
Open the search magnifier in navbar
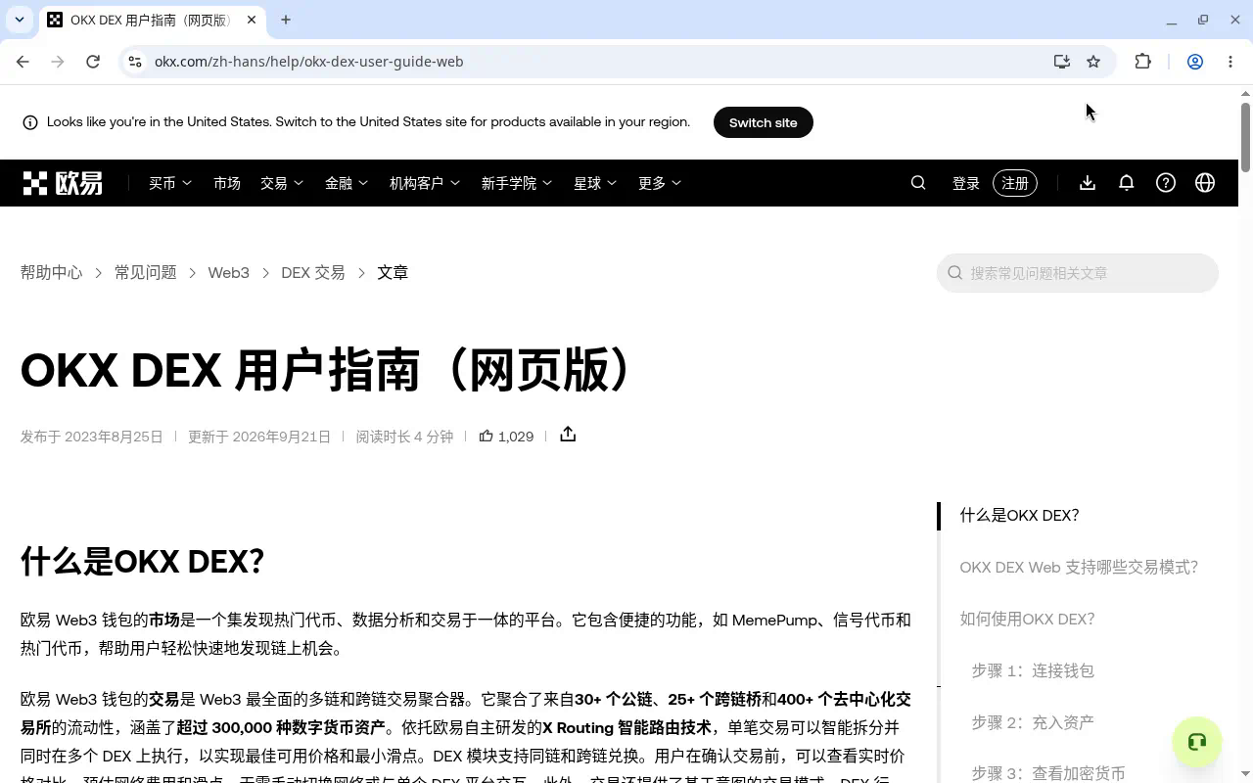pyautogui.click(x=918, y=183)
